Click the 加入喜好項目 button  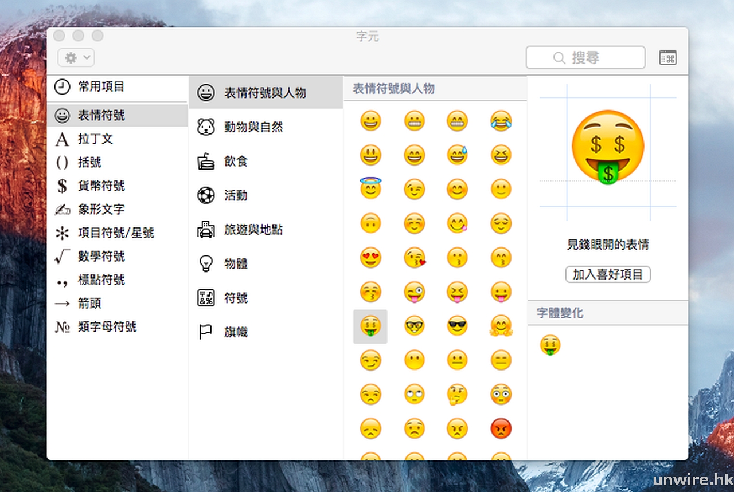click(608, 274)
